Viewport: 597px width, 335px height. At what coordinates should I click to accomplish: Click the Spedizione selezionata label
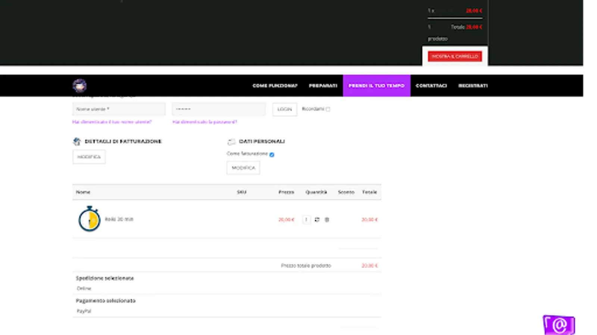coord(105,278)
